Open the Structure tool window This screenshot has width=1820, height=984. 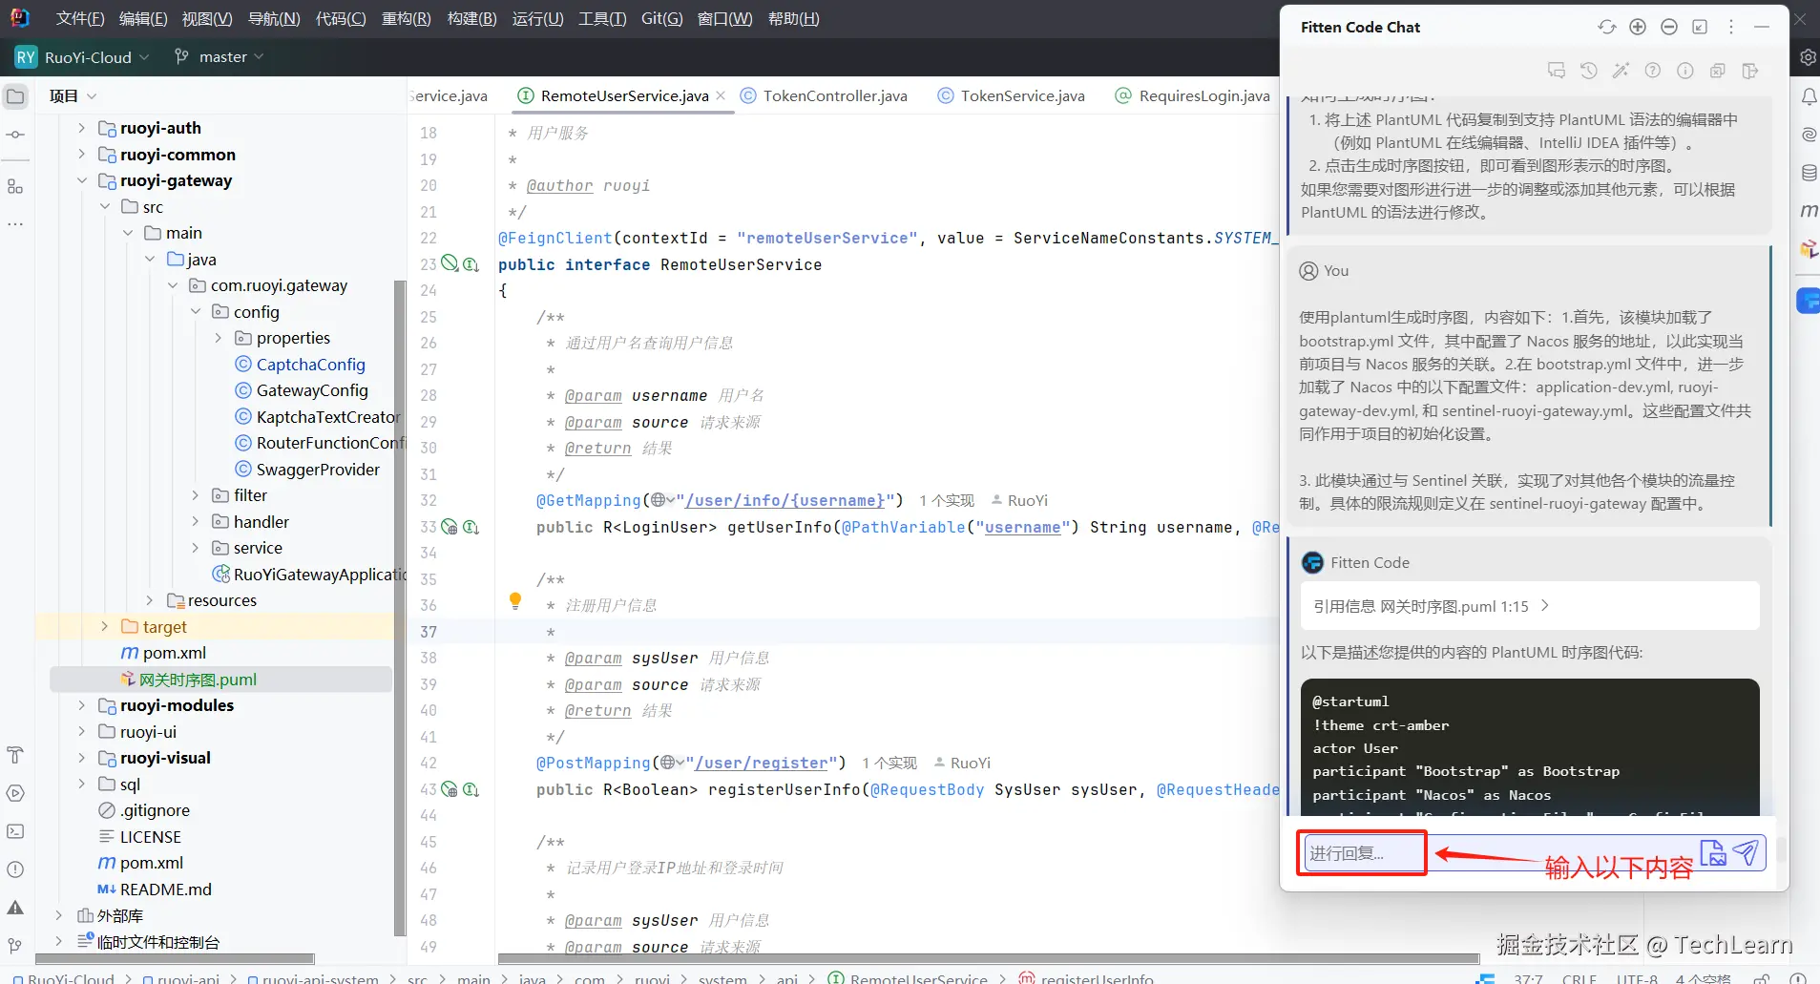[x=15, y=187]
